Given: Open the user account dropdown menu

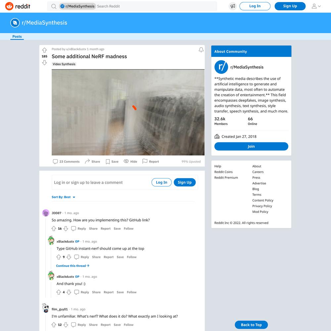Looking at the screenshot, I should pyautogui.click(x=316, y=6).
